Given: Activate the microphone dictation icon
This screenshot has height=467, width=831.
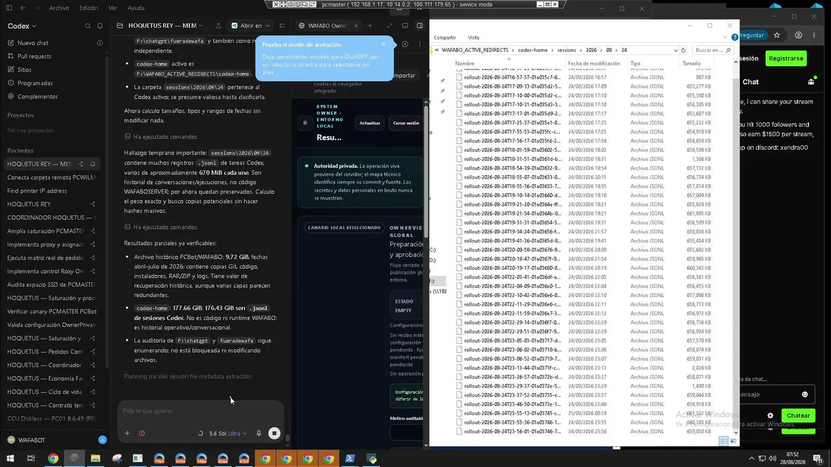Looking at the screenshot, I should 258,433.
